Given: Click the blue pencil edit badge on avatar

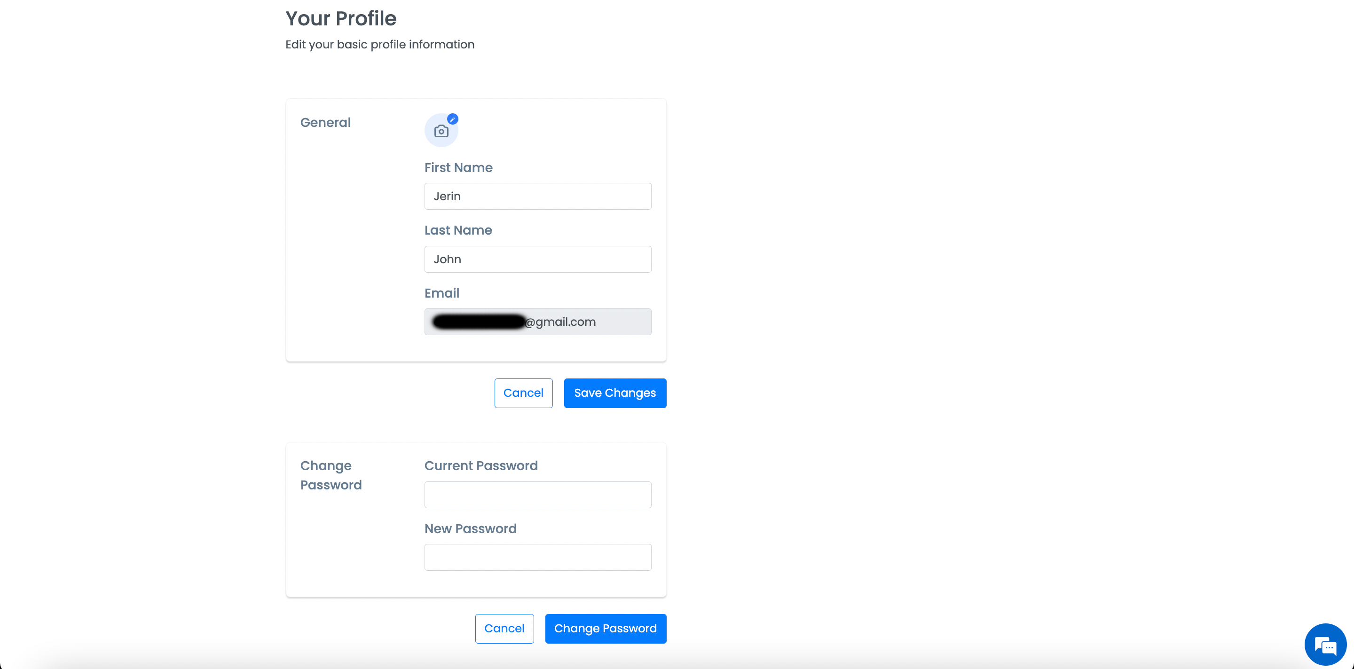Looking at the screenshot, I should [453, 119].
